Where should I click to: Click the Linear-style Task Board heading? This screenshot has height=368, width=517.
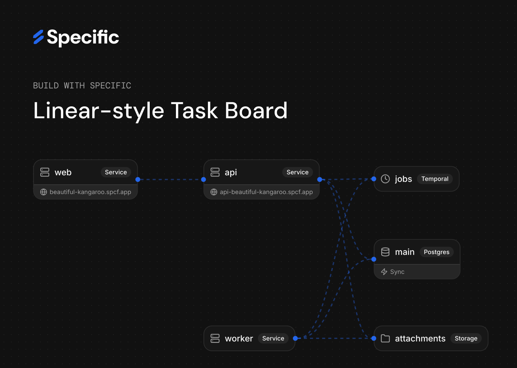click(x=160, y=110)
